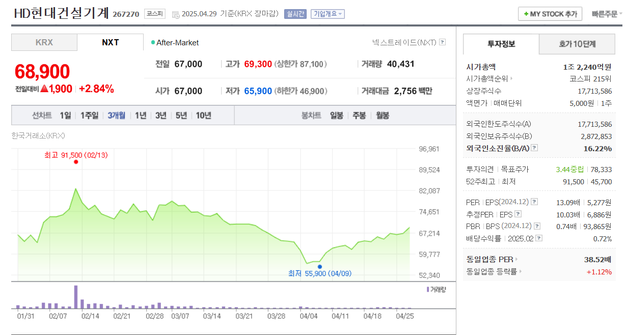Open help icon next to 넥스트레이드(NXT)

click(x=442, y=42)
